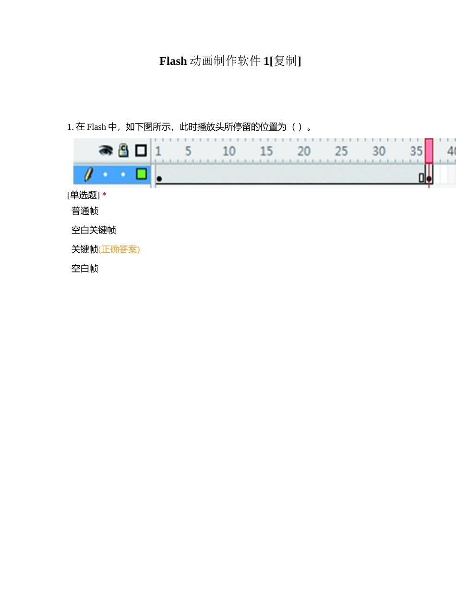Select the 空白帧 answer option
The height and width of the screenshot is (591, 456).
coord(84,268)
